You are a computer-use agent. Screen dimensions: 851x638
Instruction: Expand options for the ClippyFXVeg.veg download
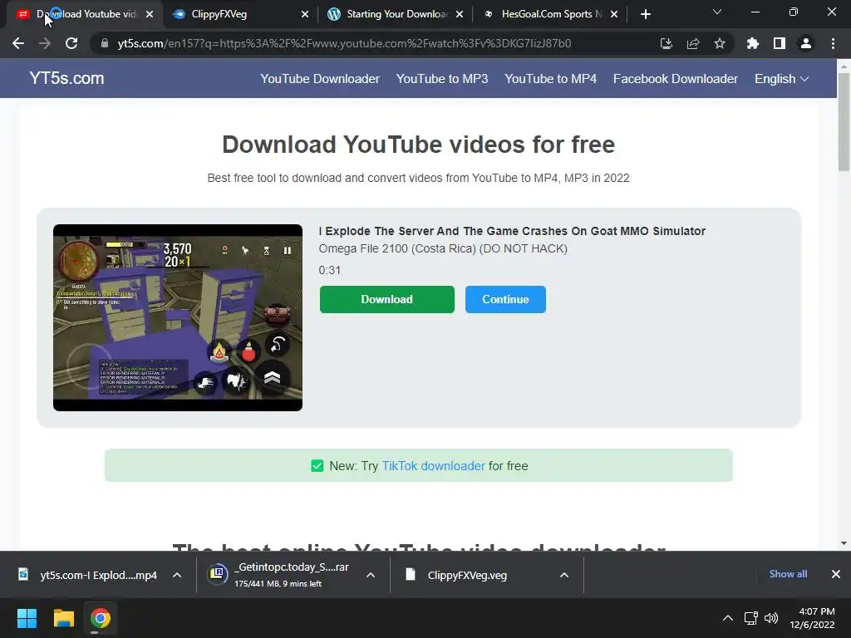click(x=564, y=575)
